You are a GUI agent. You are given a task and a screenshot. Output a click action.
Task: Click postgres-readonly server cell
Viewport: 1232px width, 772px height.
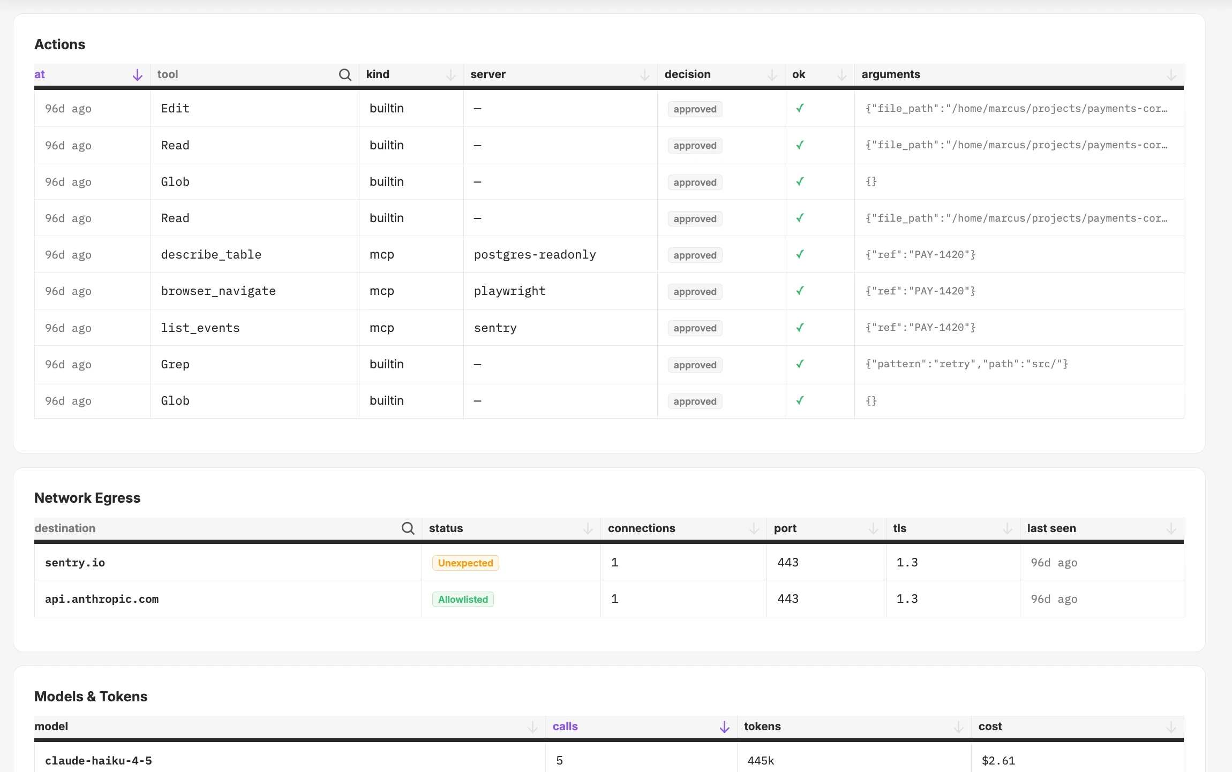[560, 255]
